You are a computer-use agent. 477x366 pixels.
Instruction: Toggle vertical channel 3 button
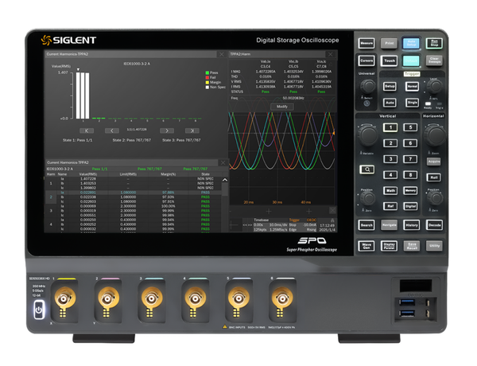coord(390,159)
